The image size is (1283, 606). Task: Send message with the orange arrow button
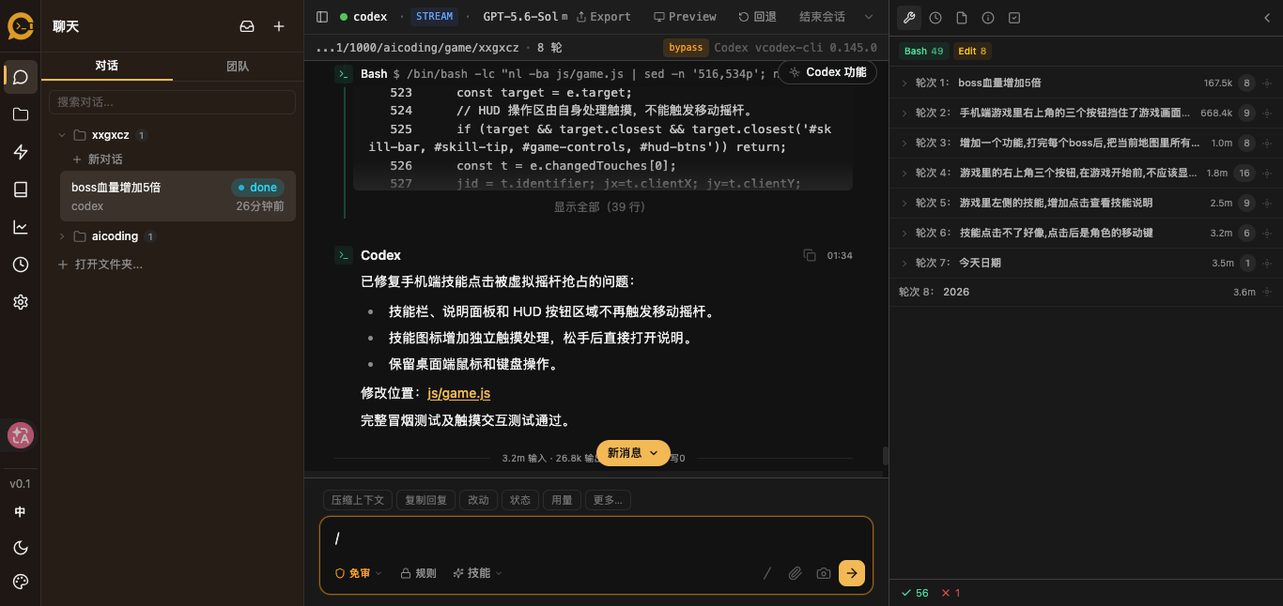click(x=852, y=573)
